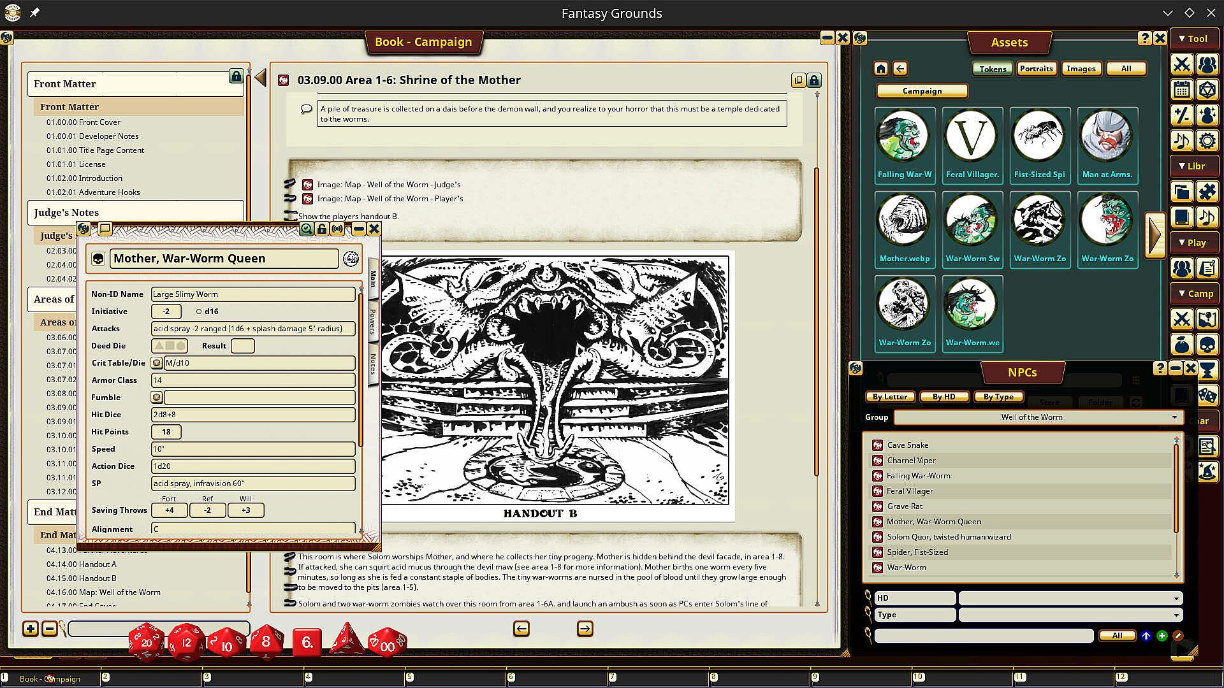
Task: Click the Assets next page arrow
Action: click(x=1155, y=235)
